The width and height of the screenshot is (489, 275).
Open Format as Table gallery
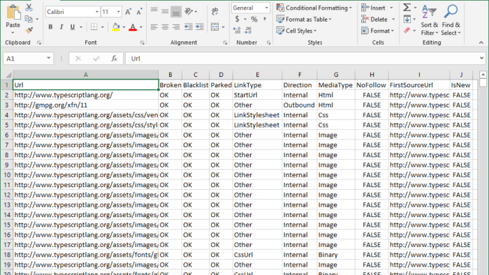click(304, 20)
